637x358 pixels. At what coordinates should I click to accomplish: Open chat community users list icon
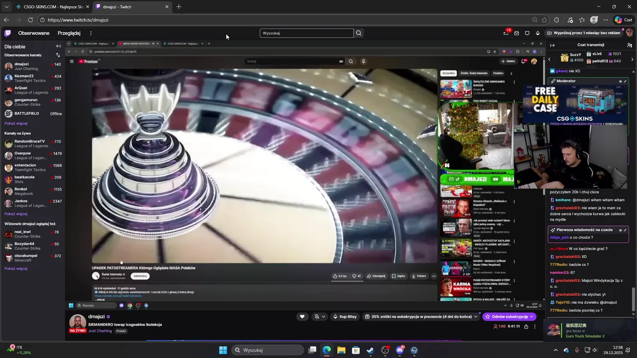pyautogui.click(x=630, y=45)
